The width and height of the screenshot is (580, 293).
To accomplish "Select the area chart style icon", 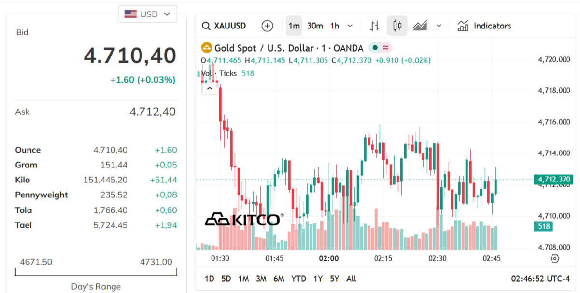I will [x=421, y=26].
